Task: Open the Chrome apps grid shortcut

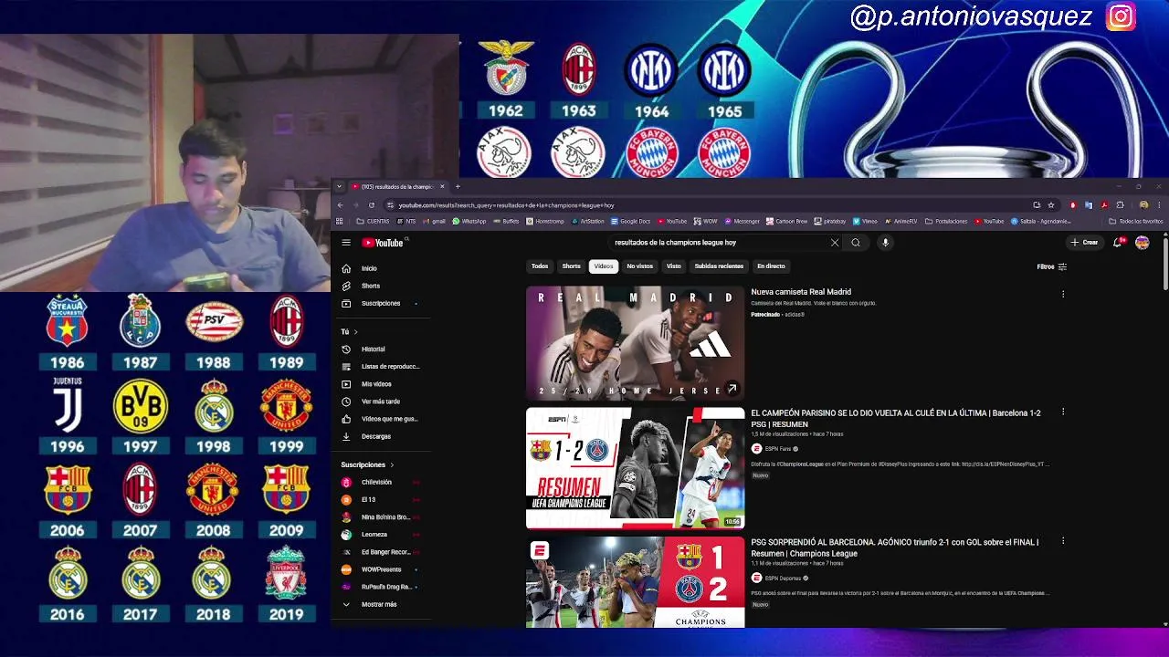Action: tap(340, 221)
